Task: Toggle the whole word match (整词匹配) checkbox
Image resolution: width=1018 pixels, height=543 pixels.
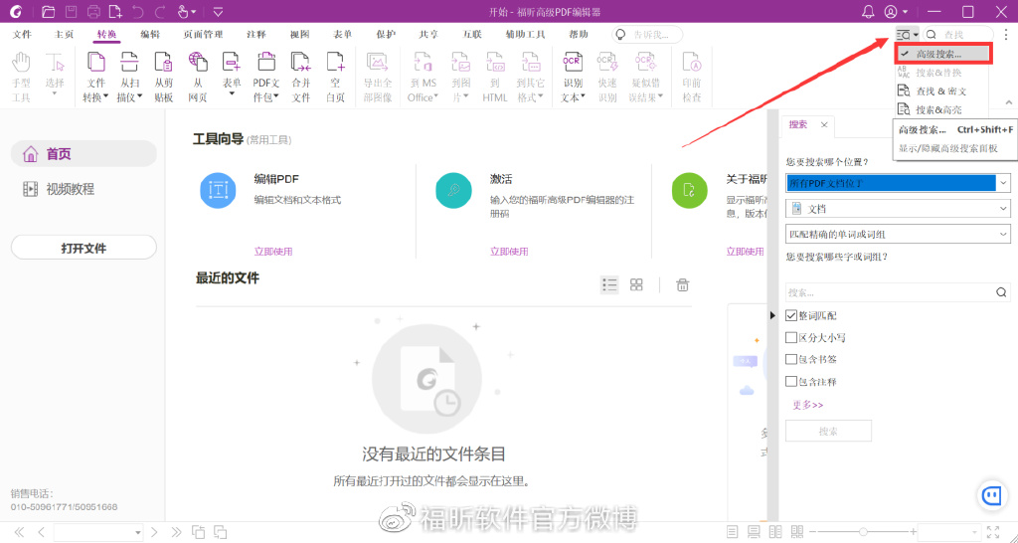Action: [x=790, y=315]
